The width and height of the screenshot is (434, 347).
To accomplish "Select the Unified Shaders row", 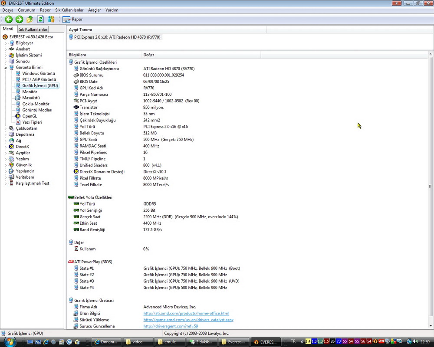I will 247,165.
